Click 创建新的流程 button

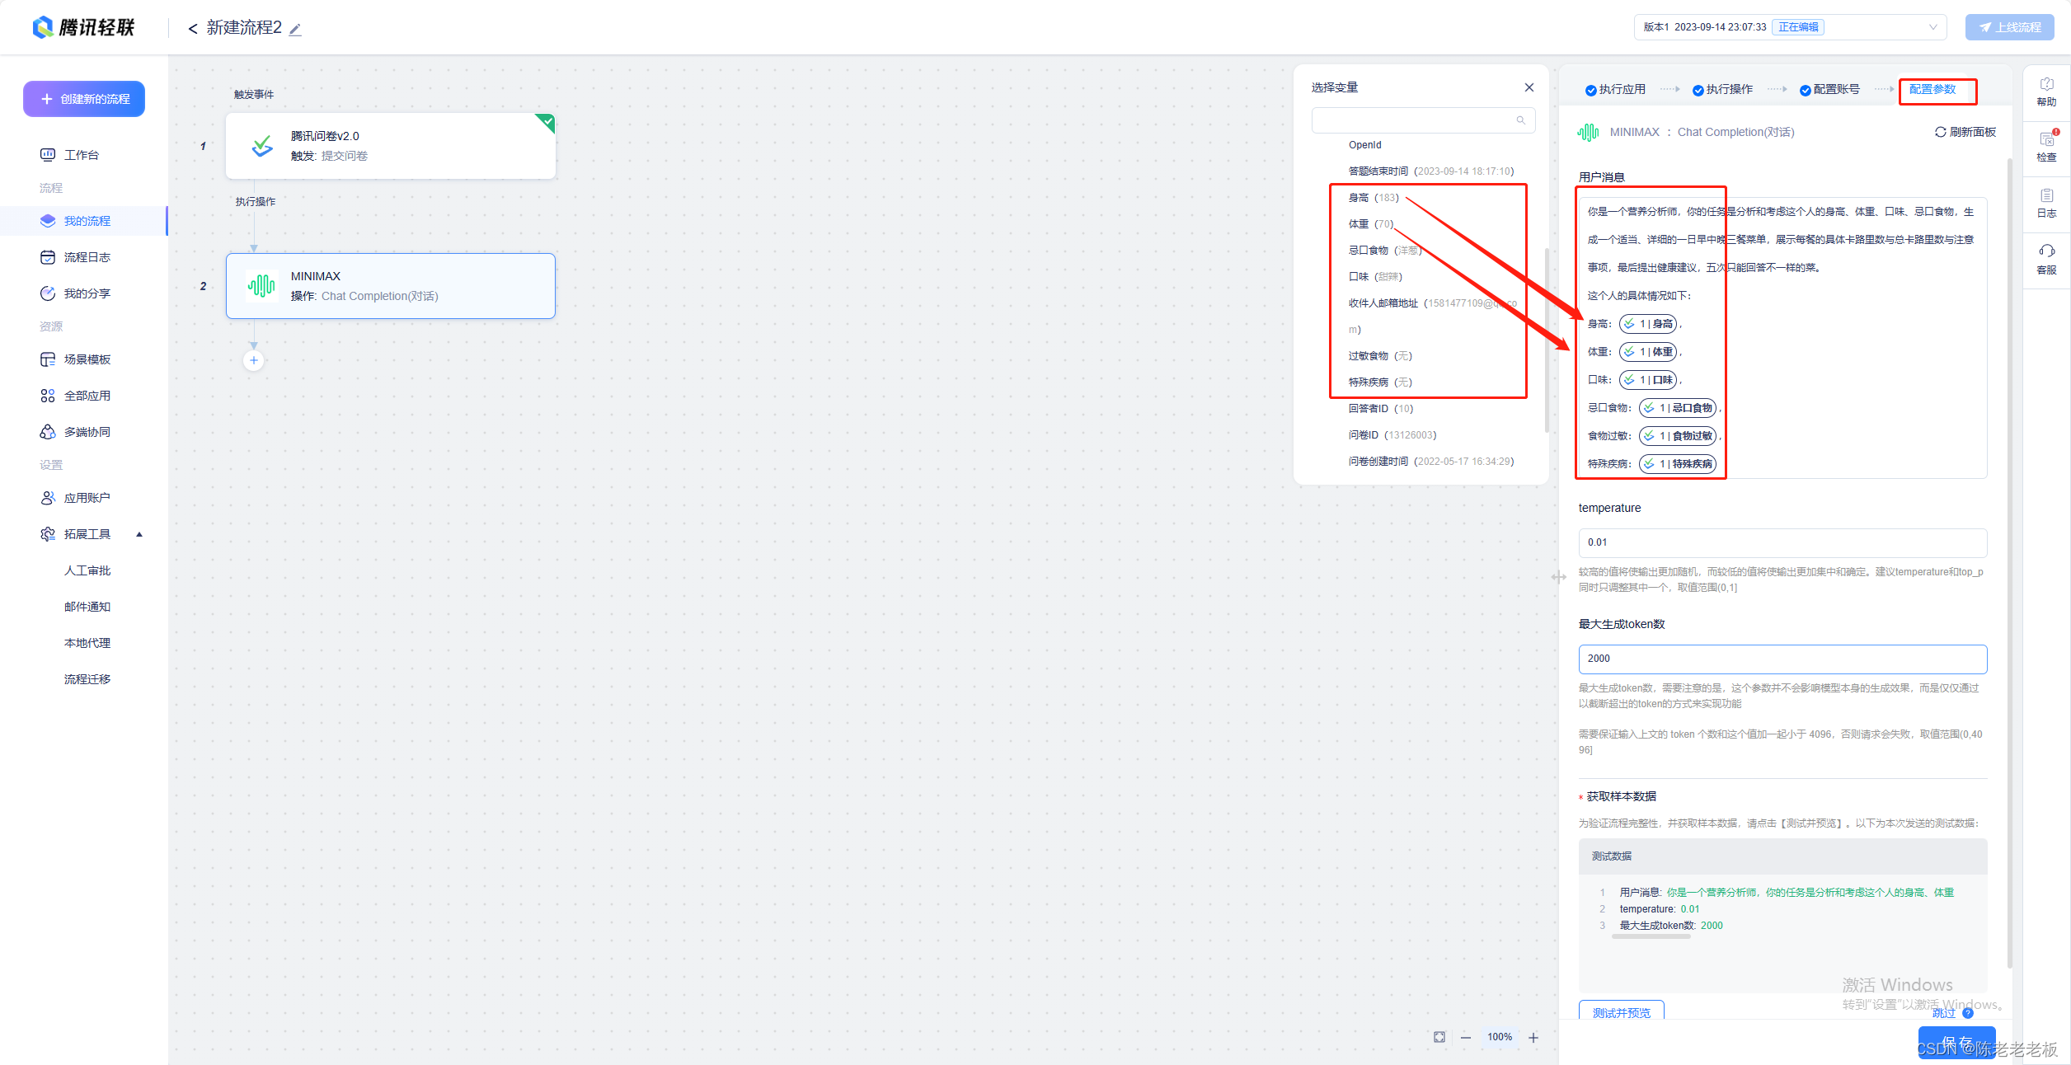pos(84,99)
